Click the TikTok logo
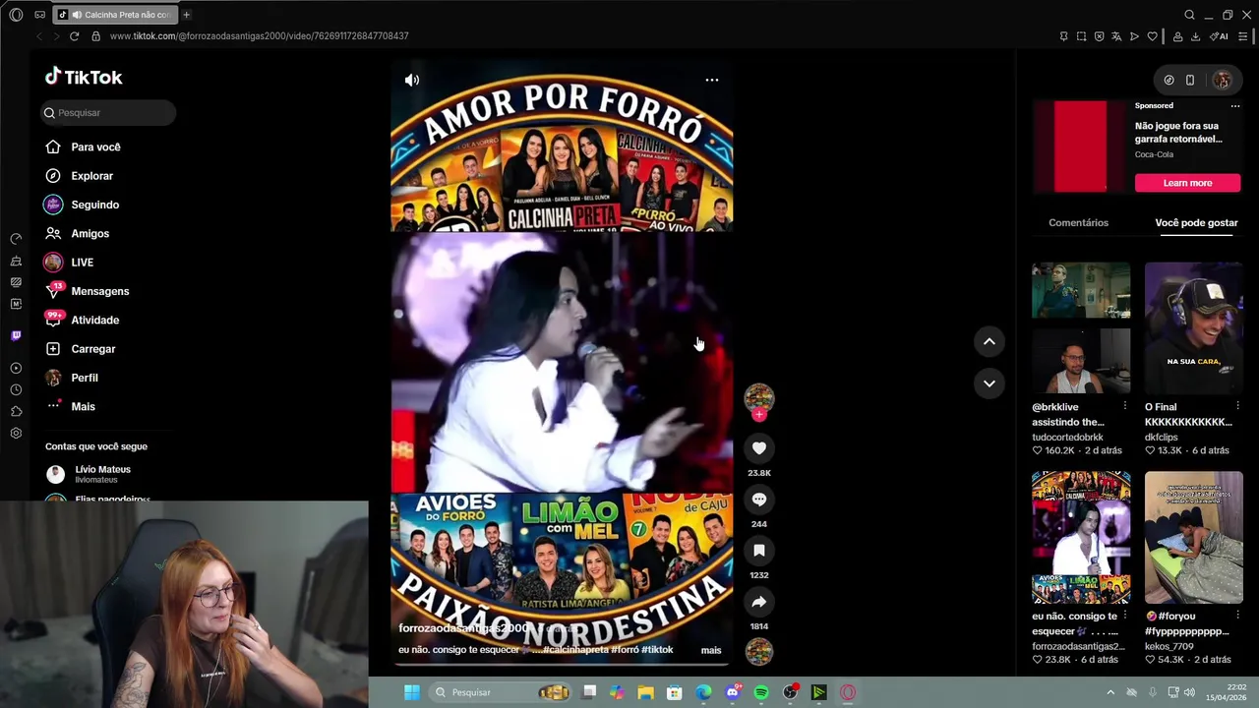The width and height of the screenshot is (1259, 708). tap(84, 77)
